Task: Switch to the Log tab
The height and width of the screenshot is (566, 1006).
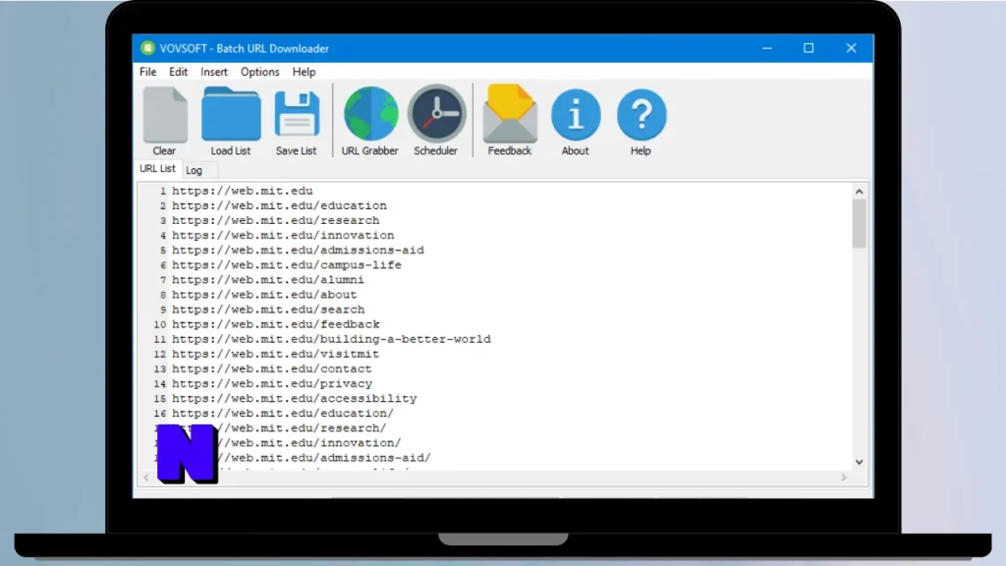Action: tap(194, 170)
